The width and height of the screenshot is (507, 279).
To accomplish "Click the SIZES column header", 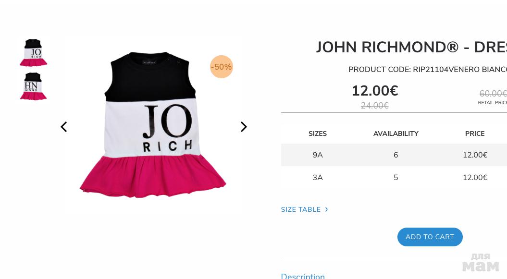I will (318, 133).
